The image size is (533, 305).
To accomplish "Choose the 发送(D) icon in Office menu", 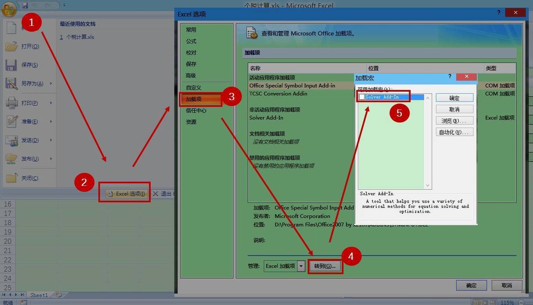I will [x=11, y=140].
